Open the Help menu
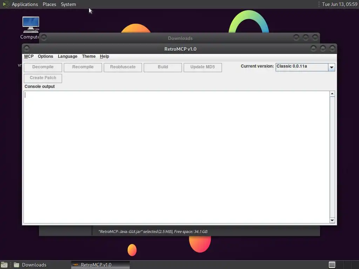This screenshot has width=359, height=269. [104, 56]
